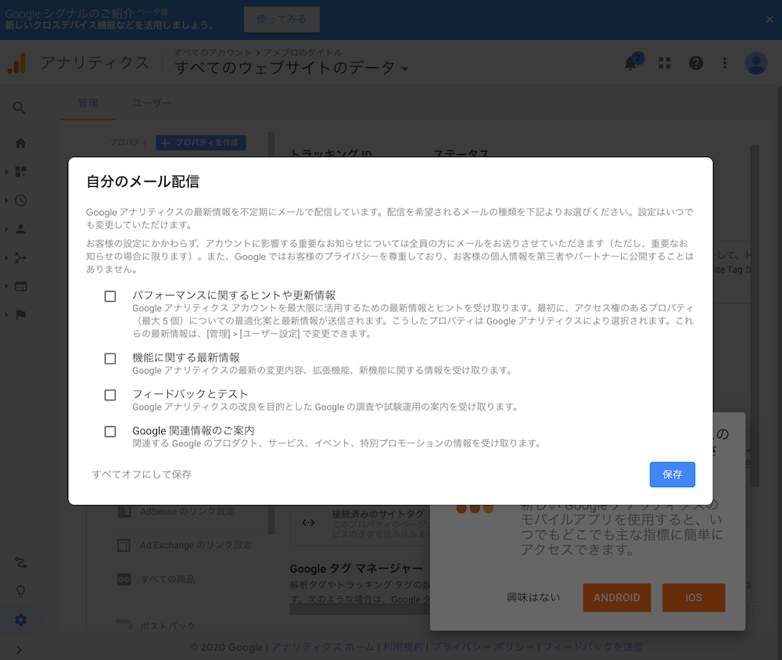
Task: Open the help question mark icon
Action: click(x=696, y=63)
